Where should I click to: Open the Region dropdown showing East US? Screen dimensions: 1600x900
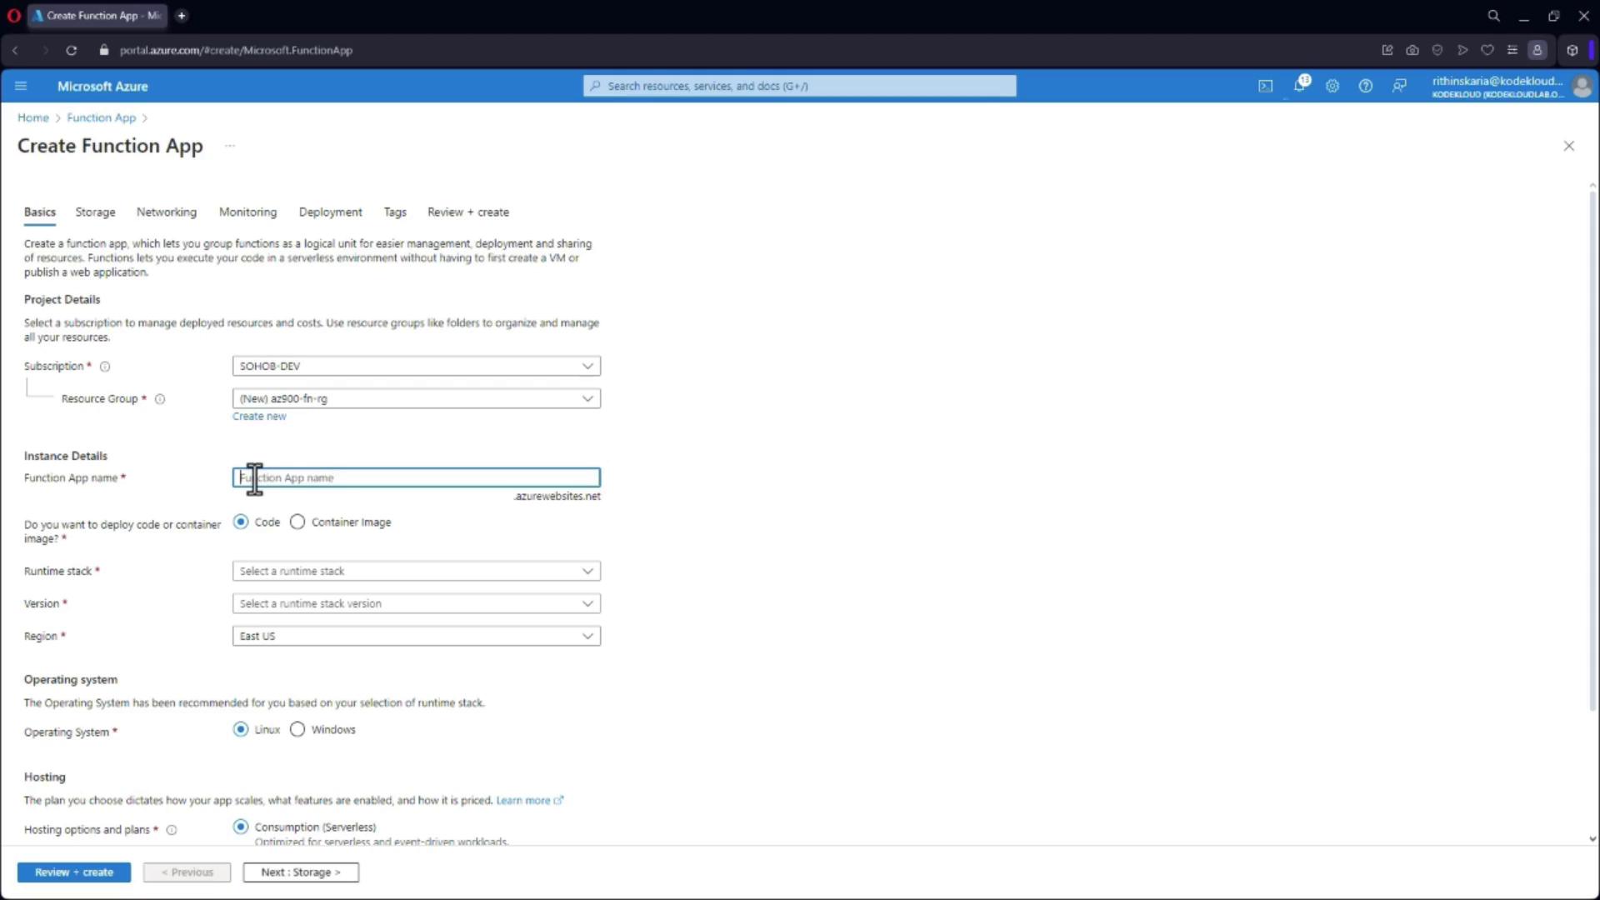[416, 637]
